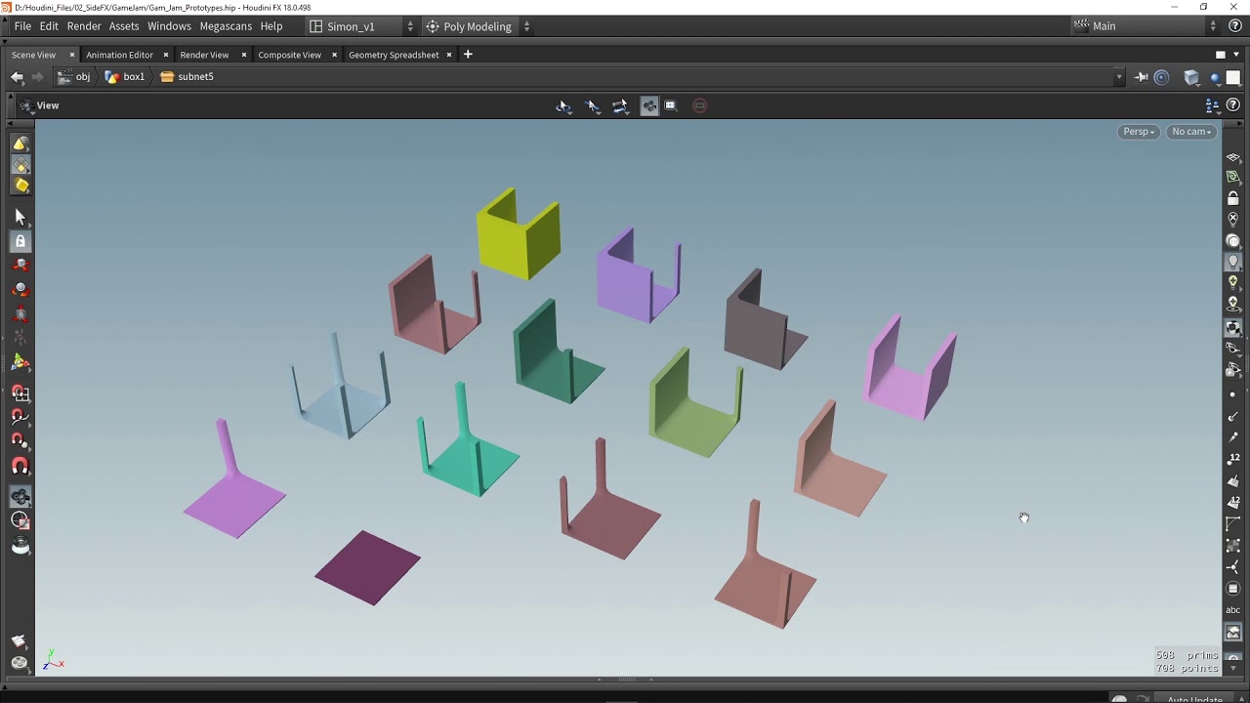Viewport: 1250px width, 703px height.
Task: Click the red circle no-entry icon in top bar
Action: (x=699, y=105)
